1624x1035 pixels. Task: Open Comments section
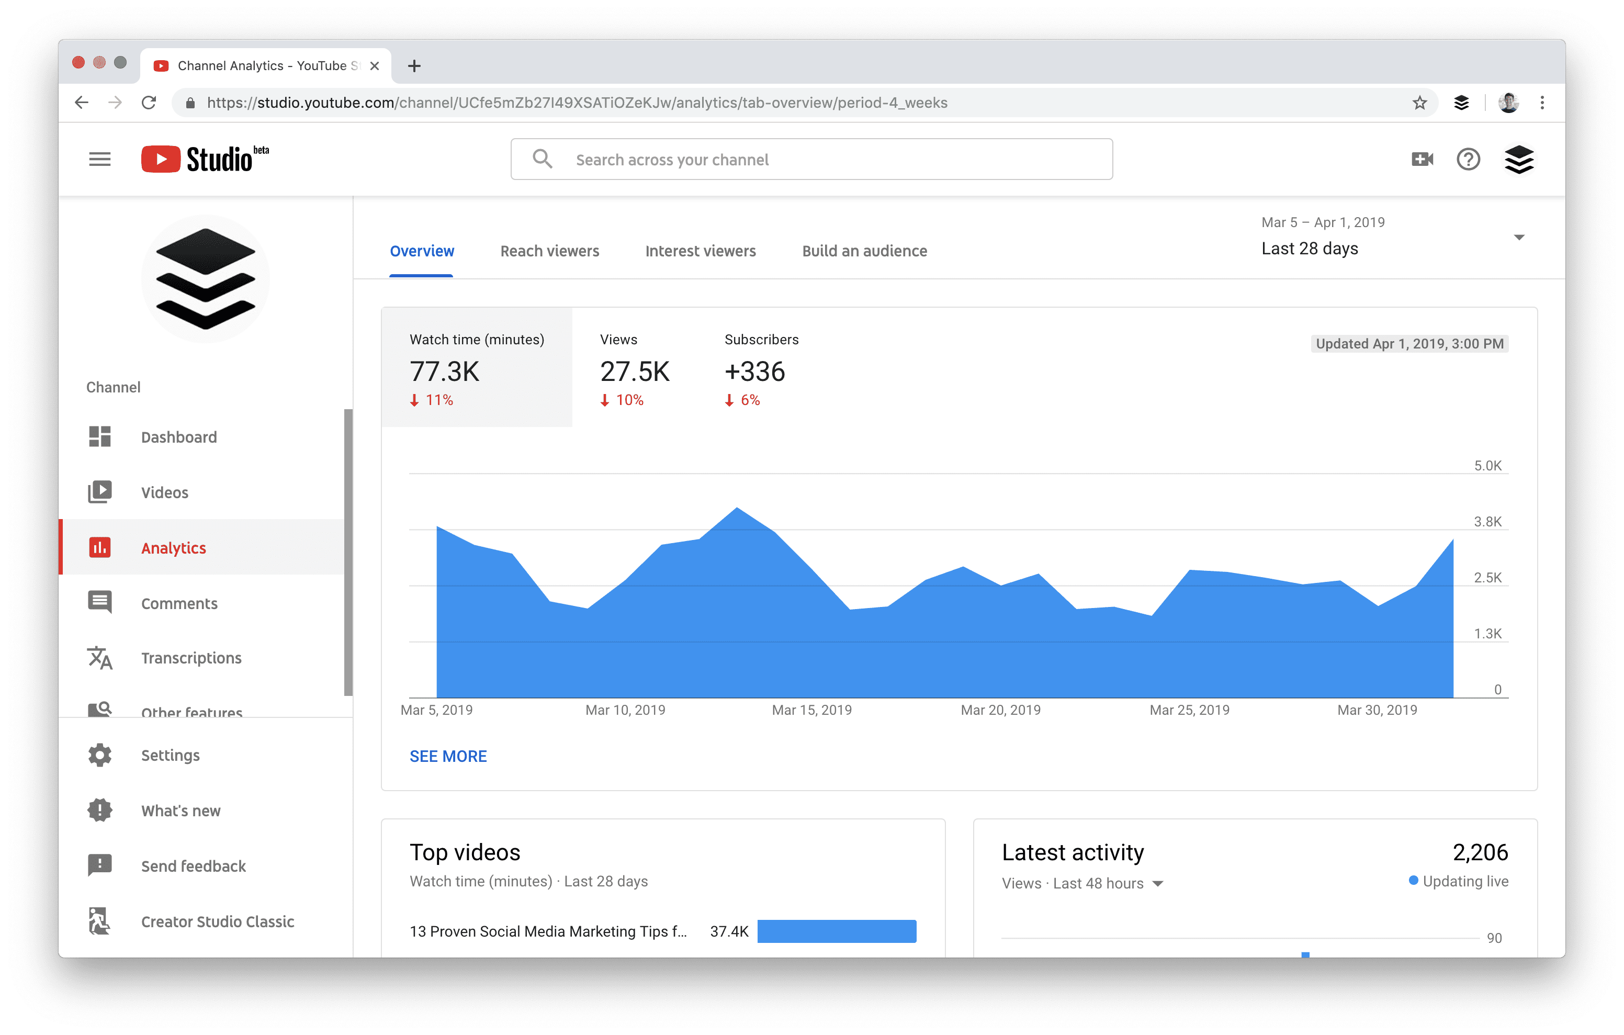click(180, 604)
